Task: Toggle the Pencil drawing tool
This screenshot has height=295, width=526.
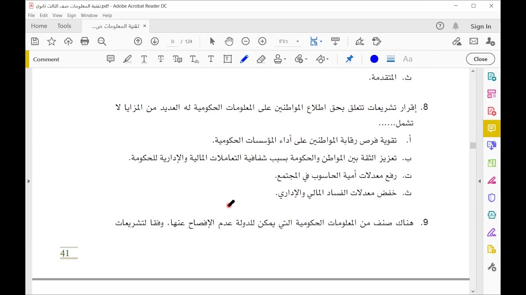Action: click(244, 59)
